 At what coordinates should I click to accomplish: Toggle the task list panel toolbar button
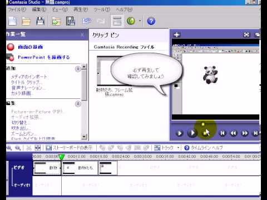point(117,21)
